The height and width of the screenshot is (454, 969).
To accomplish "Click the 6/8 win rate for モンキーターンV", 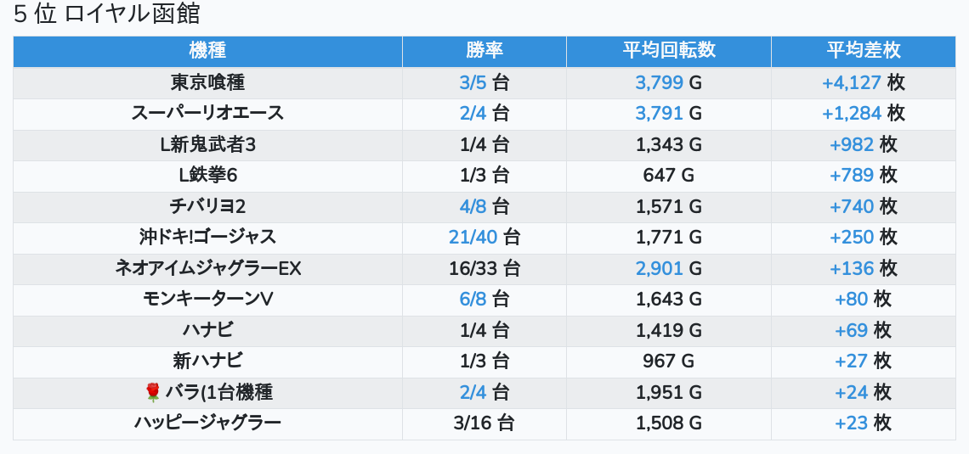I will click(x=473, y=300).
